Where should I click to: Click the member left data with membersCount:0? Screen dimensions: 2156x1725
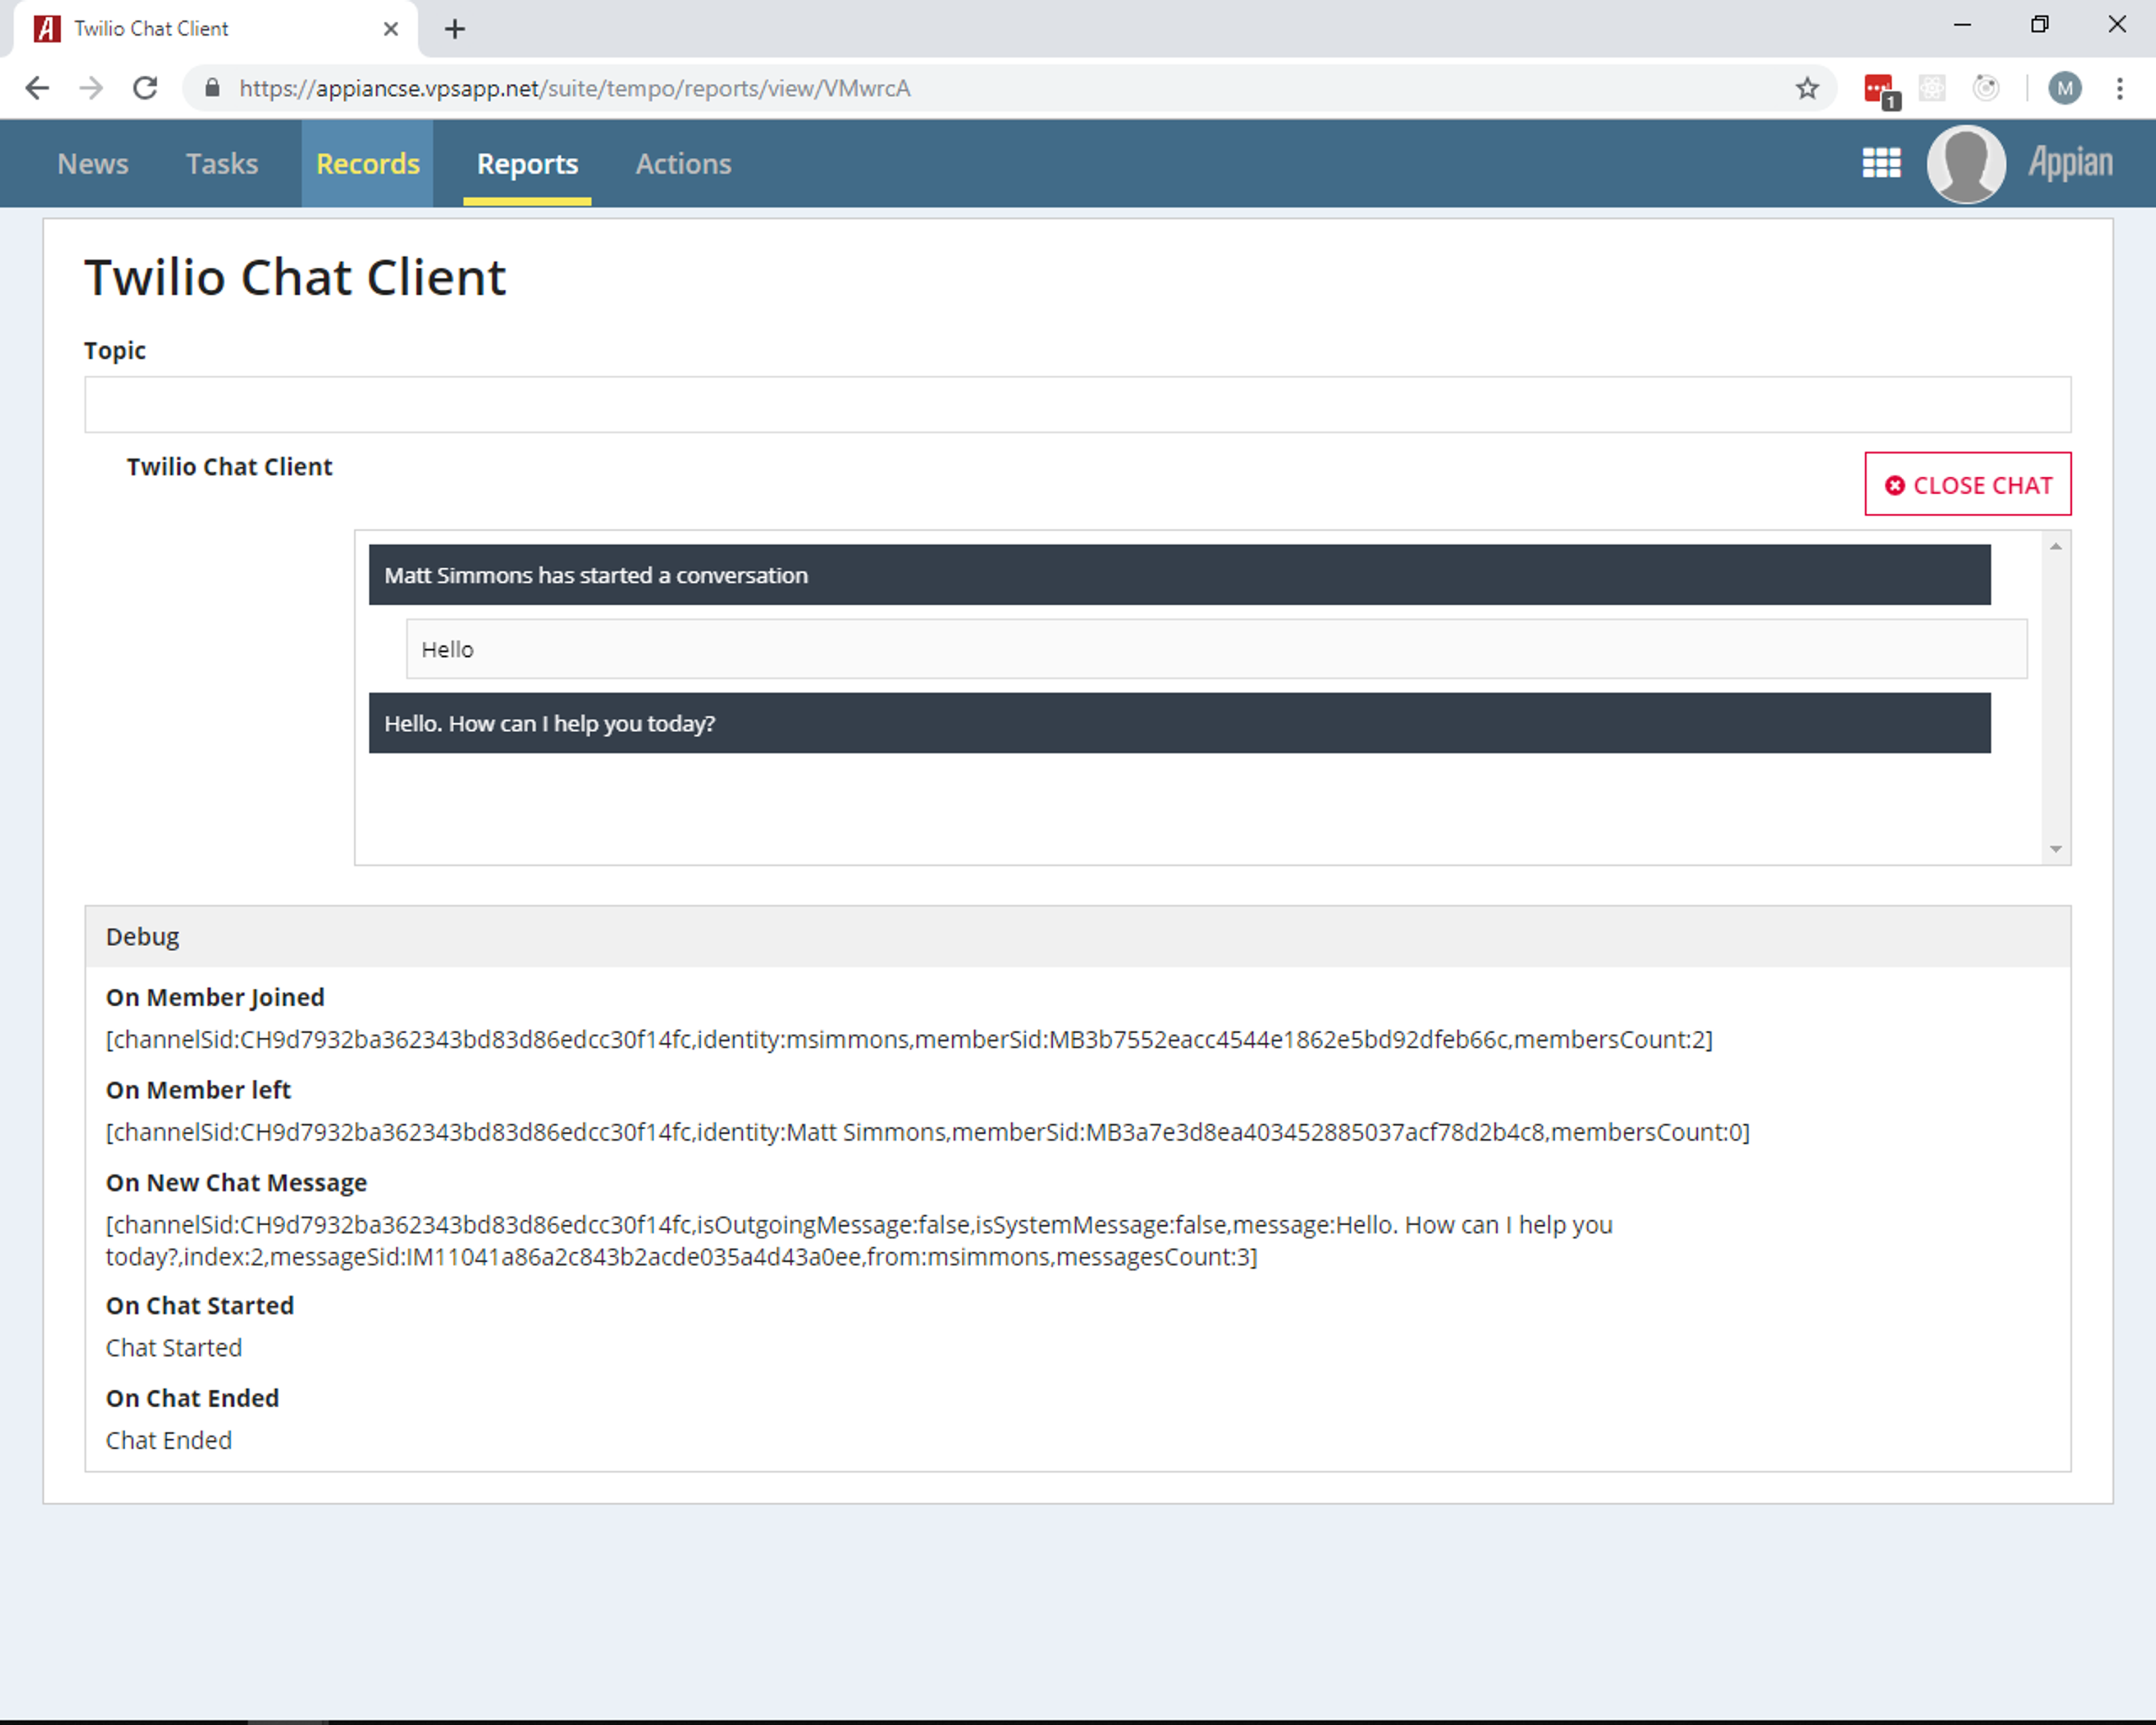pos(928,1132)
